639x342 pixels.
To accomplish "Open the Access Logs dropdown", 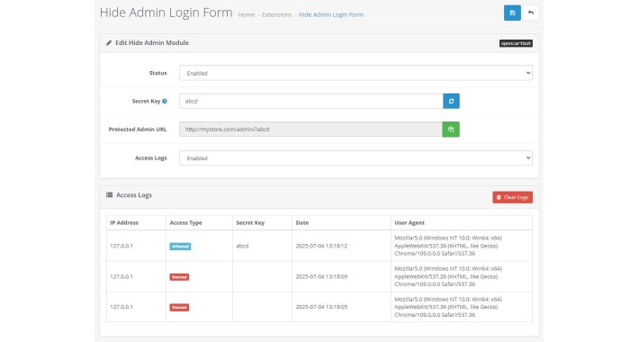I will click(355, 157).
